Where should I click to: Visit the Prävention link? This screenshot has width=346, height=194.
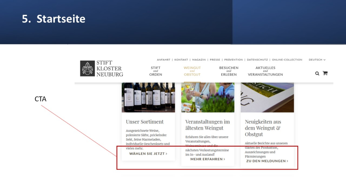click(233, 60)
